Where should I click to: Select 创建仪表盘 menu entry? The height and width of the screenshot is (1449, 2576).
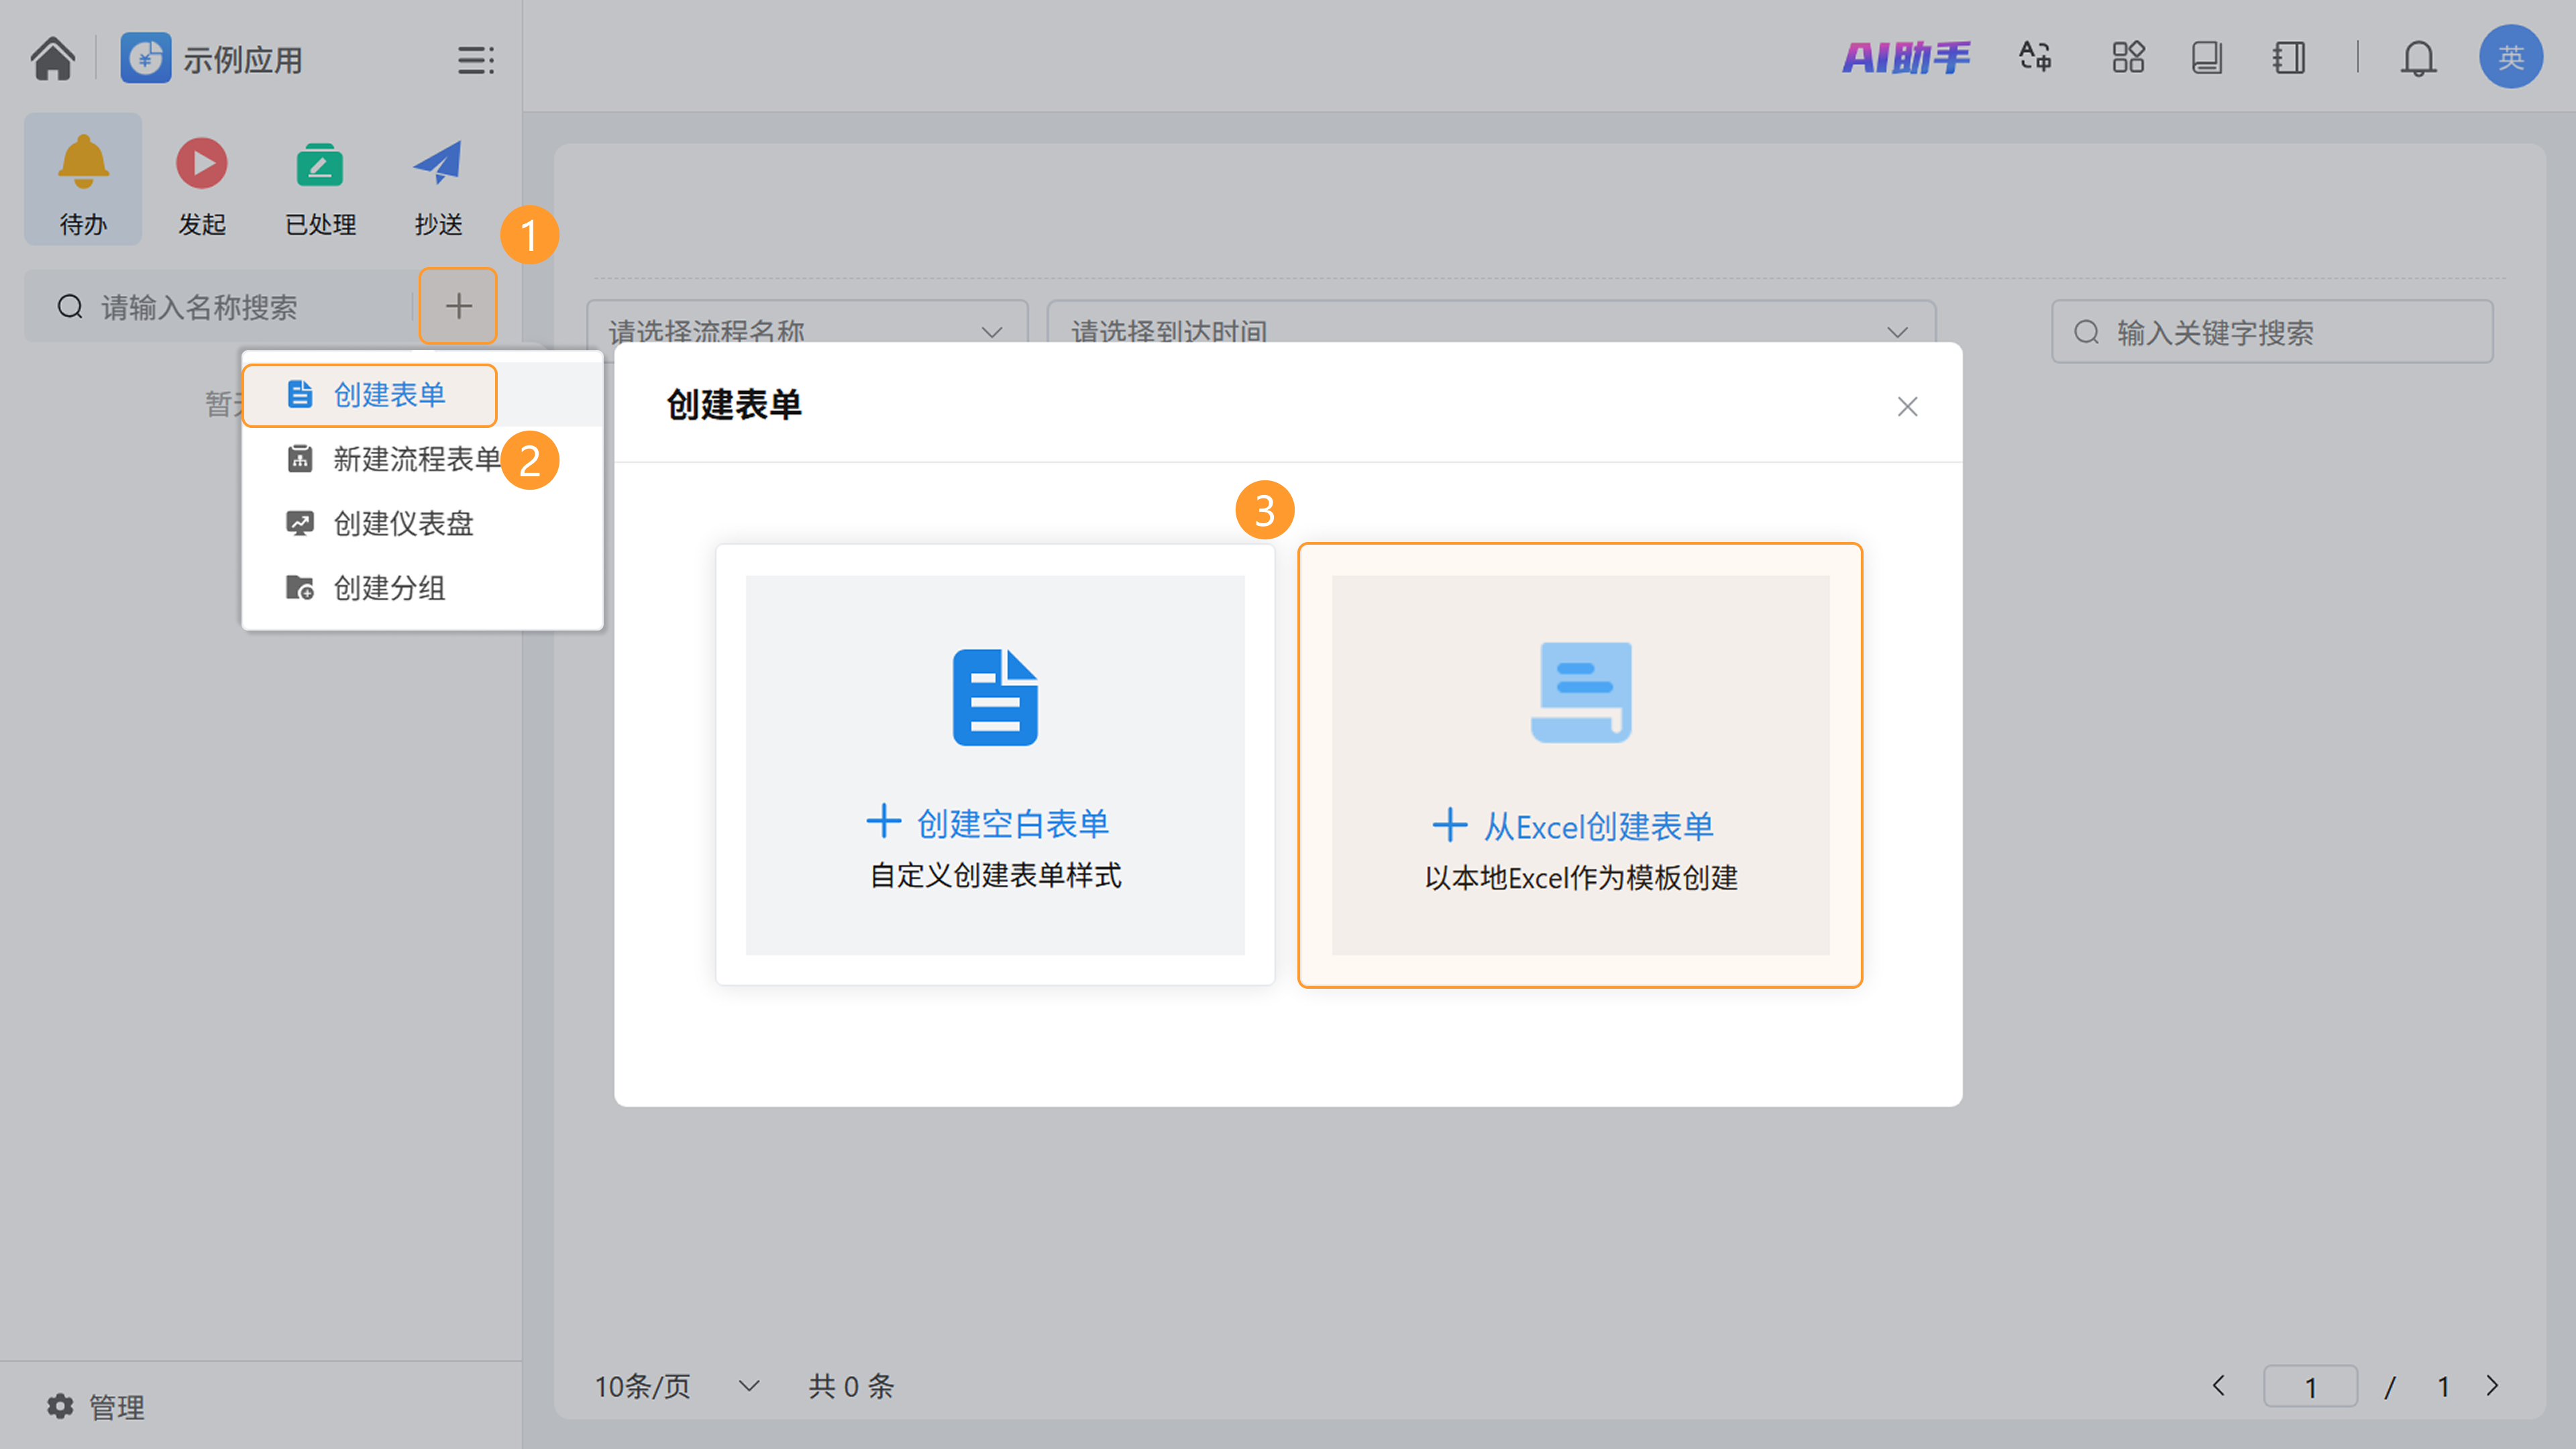tap(402, 523)
